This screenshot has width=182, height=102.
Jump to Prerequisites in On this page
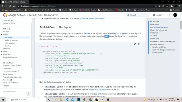pos(155,24)
